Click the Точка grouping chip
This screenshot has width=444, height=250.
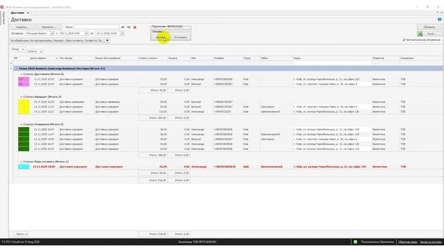(x=17, y=49)
